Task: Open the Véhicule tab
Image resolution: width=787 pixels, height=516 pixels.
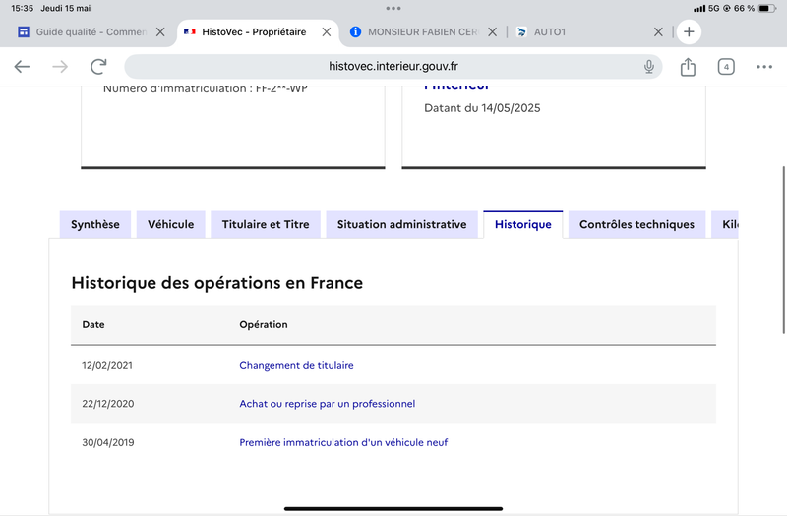Action: tap(170, 224)
